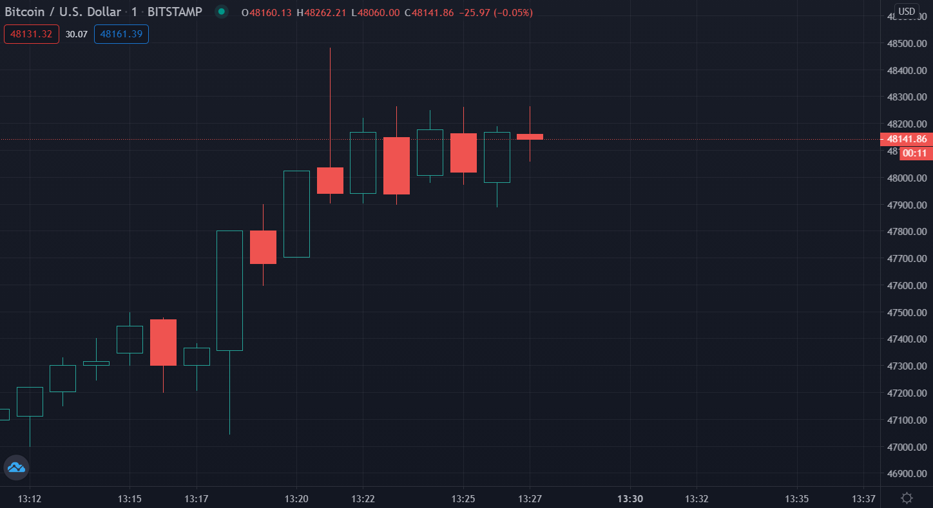This screenshot has width=933, height=508.
Task: Click the green market status dot
Action: pyautogui.click(x=221, y=12)
